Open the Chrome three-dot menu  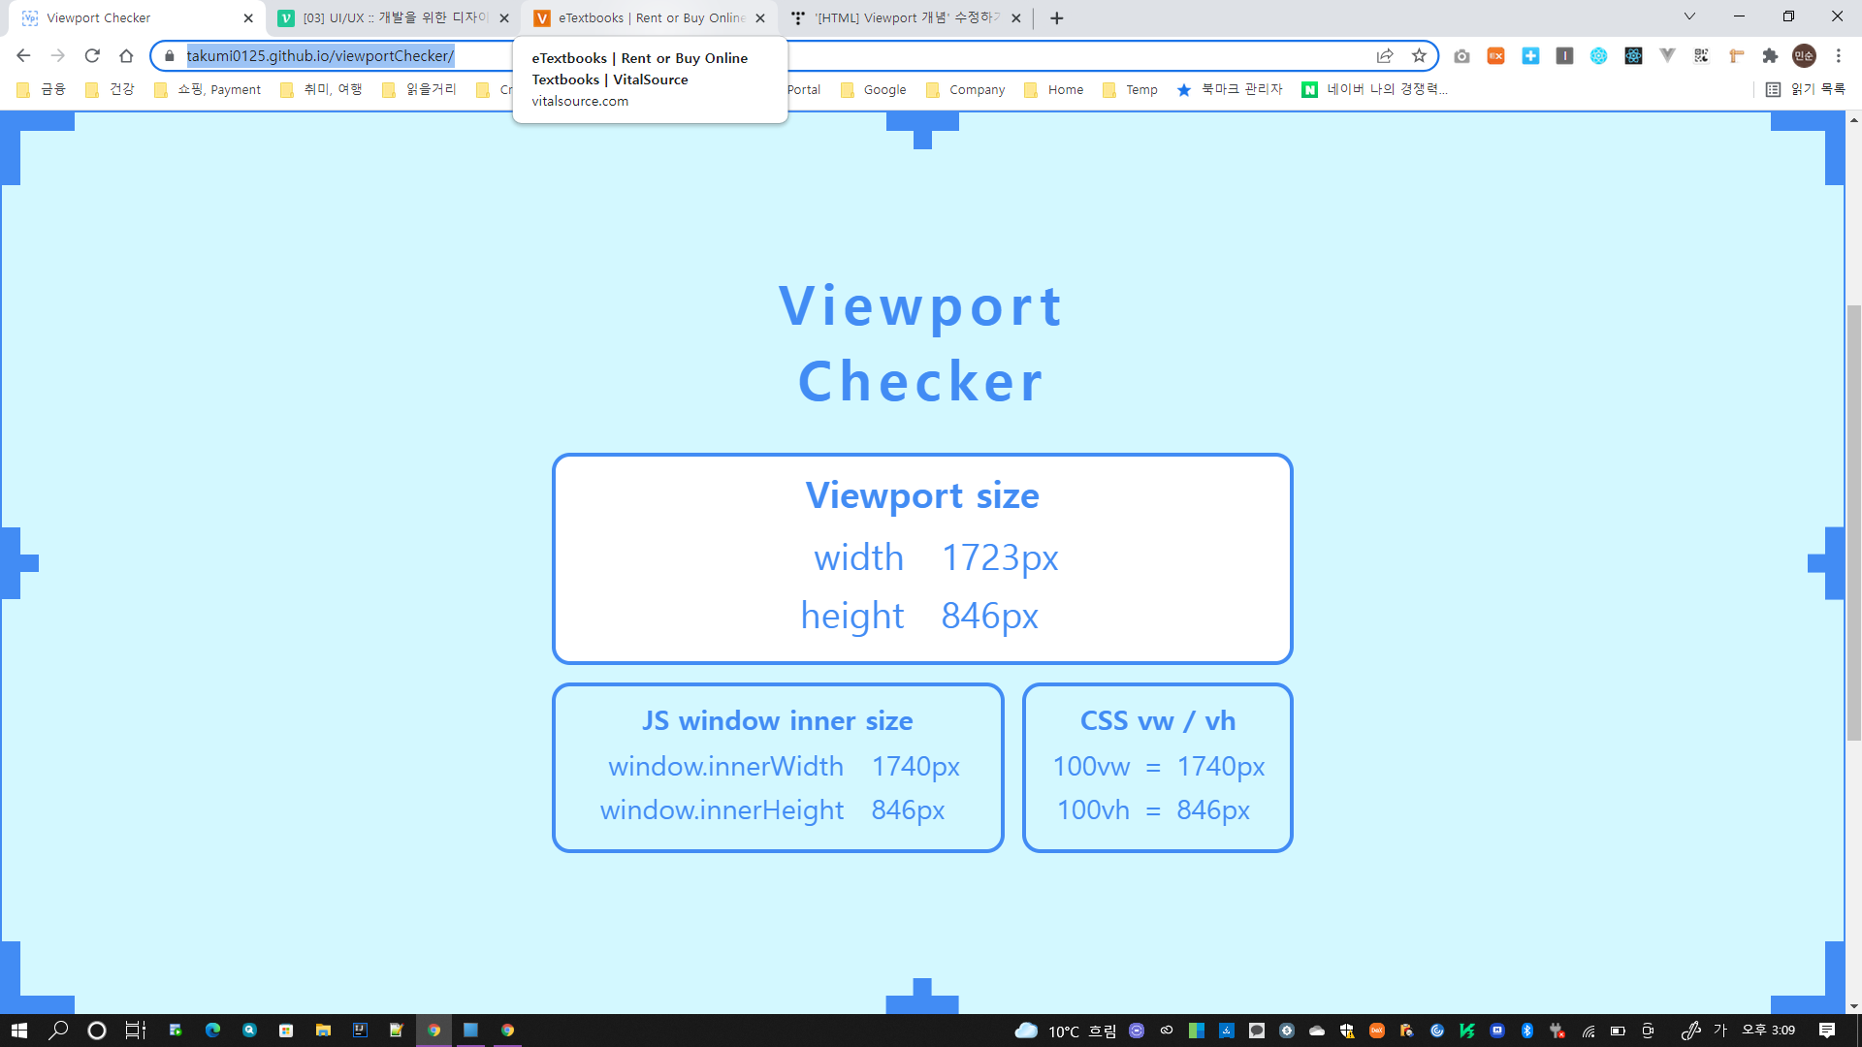pos(1838,56)
